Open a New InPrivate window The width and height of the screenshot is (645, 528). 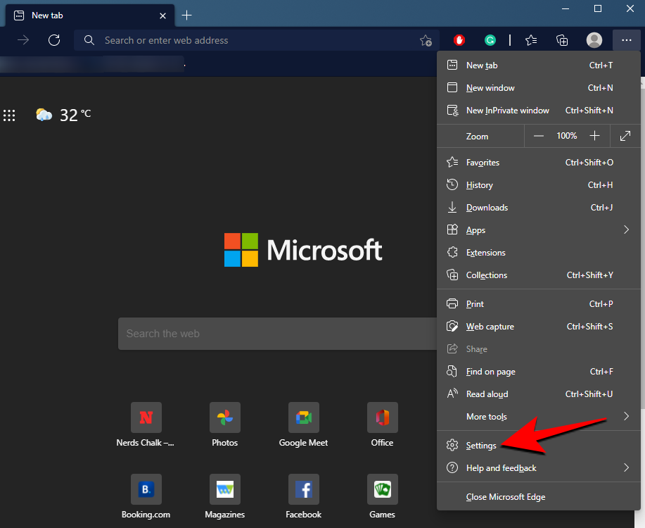(x=508, y=110)
